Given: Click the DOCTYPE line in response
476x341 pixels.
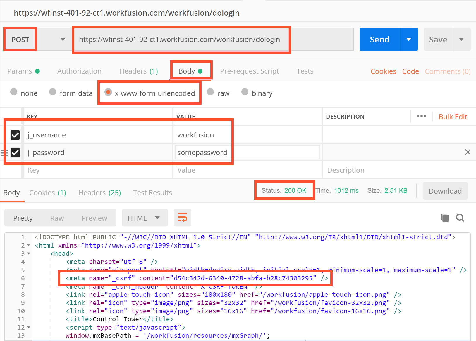Looking at the screenshot, I should tap(245, 237).
